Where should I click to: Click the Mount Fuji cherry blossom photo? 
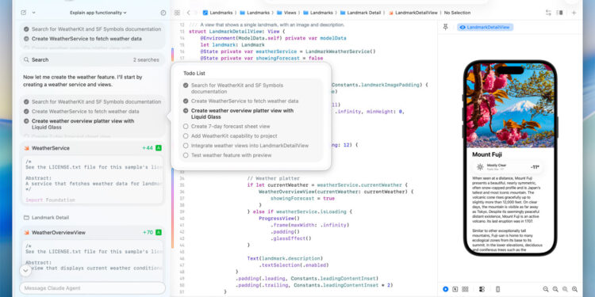click(510, 105)
